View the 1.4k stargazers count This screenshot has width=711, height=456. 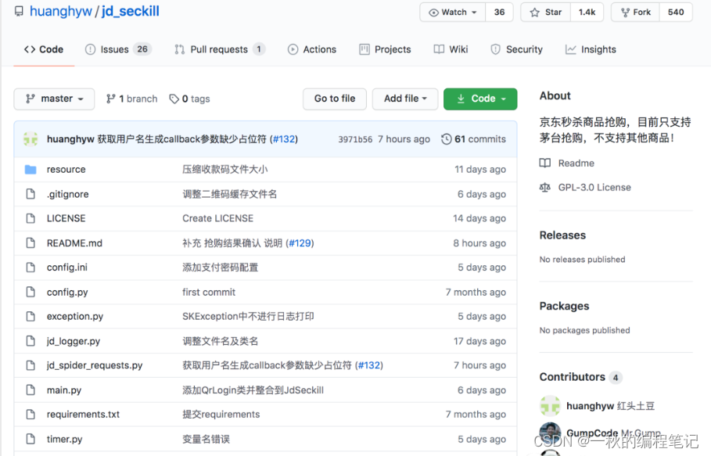click(587, 13)
